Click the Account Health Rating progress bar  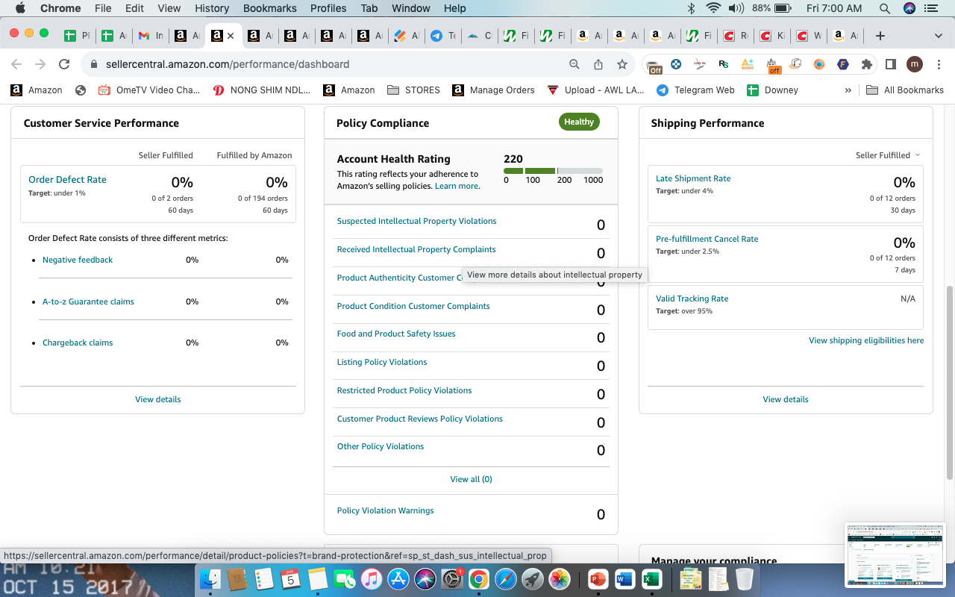[x=553, y=171]
